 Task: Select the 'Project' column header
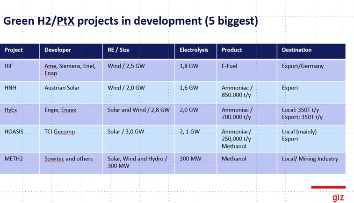[x=20, y=51]
